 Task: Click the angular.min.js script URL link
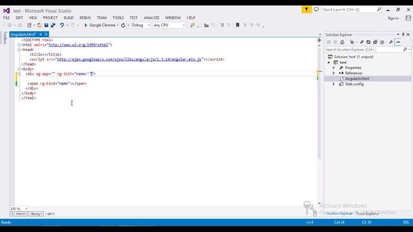point(129,59)
